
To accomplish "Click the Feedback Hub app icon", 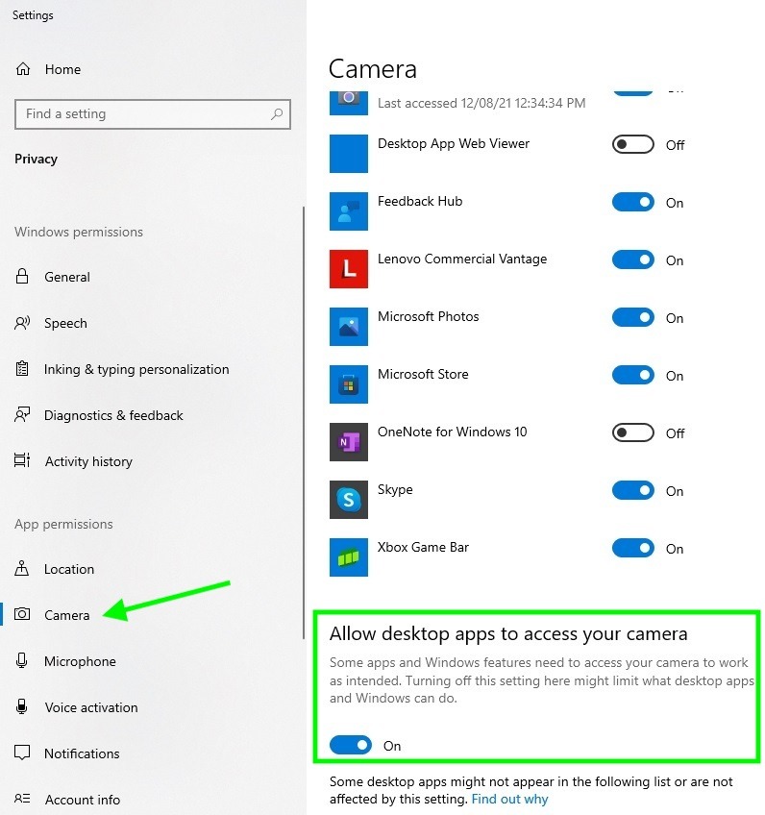I will pos(349,211).
